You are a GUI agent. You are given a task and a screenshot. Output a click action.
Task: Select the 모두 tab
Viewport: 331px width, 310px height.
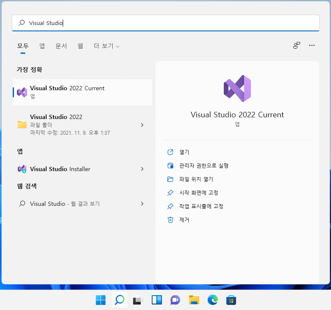(x=23, y=46)
